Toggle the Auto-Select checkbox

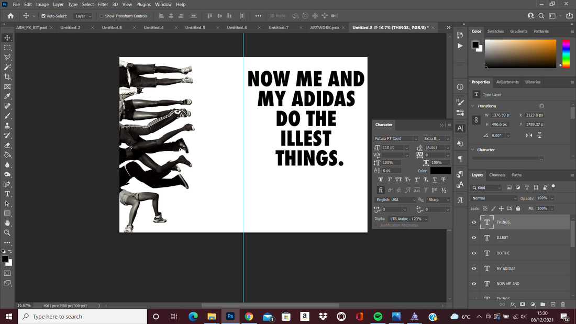(43, 16)
